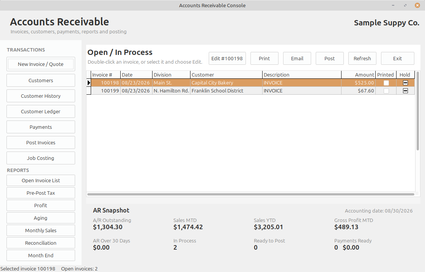
Task: Click the row header of invoice 100199
Action: point(89,91)
